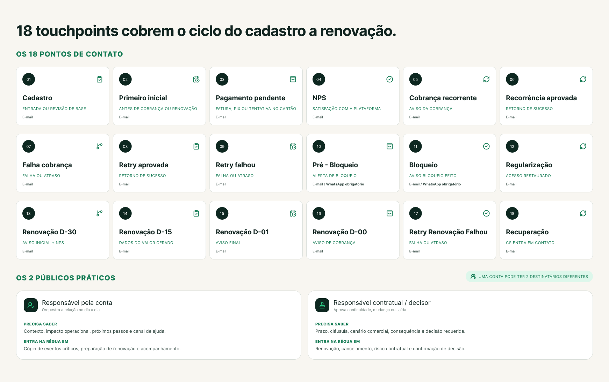Screen dimensions: 609x382
Task: Click the user icon of Responsável pela conta
Action: coord(31,305)
